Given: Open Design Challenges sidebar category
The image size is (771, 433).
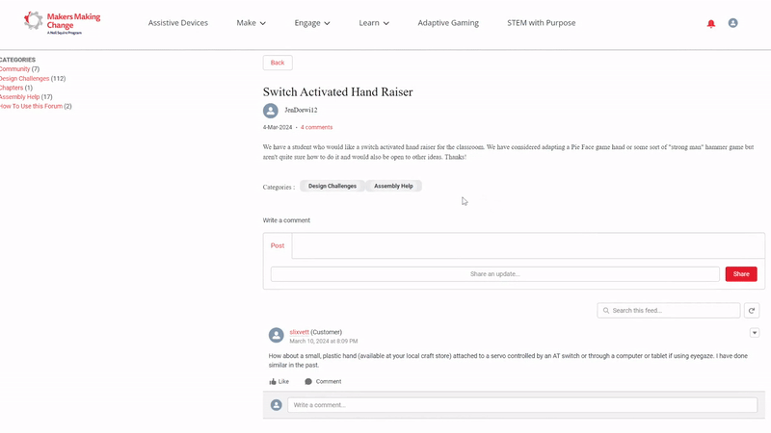Looking at the screenshot, I should coord(25,79).
